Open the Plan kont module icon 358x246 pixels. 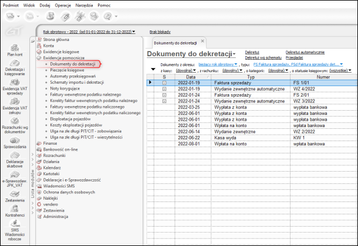click(x=14, y=48)
